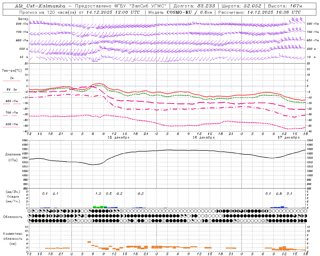Click the 10 м wind level label at left
The width and height of the screenshot is (320, 256).
click(x=24, y=57)
